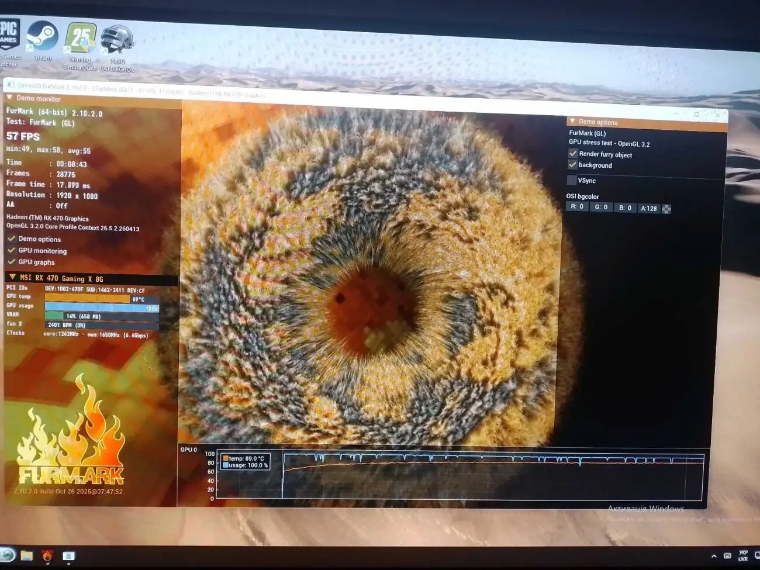Click the FurMark (64-bit) 2.10.2.0 heading

tap(54, 112)
